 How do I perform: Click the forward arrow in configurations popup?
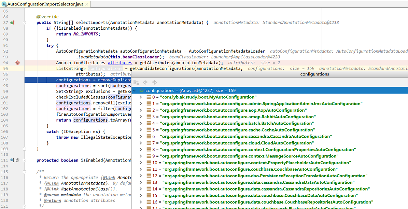click(154, 82)
